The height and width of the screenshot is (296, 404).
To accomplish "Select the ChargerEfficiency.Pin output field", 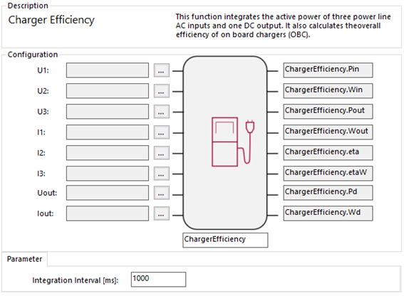I will click(328, 70).
